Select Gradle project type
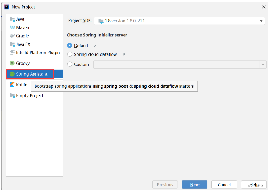 pyautogui.click(x=34, y=36)
